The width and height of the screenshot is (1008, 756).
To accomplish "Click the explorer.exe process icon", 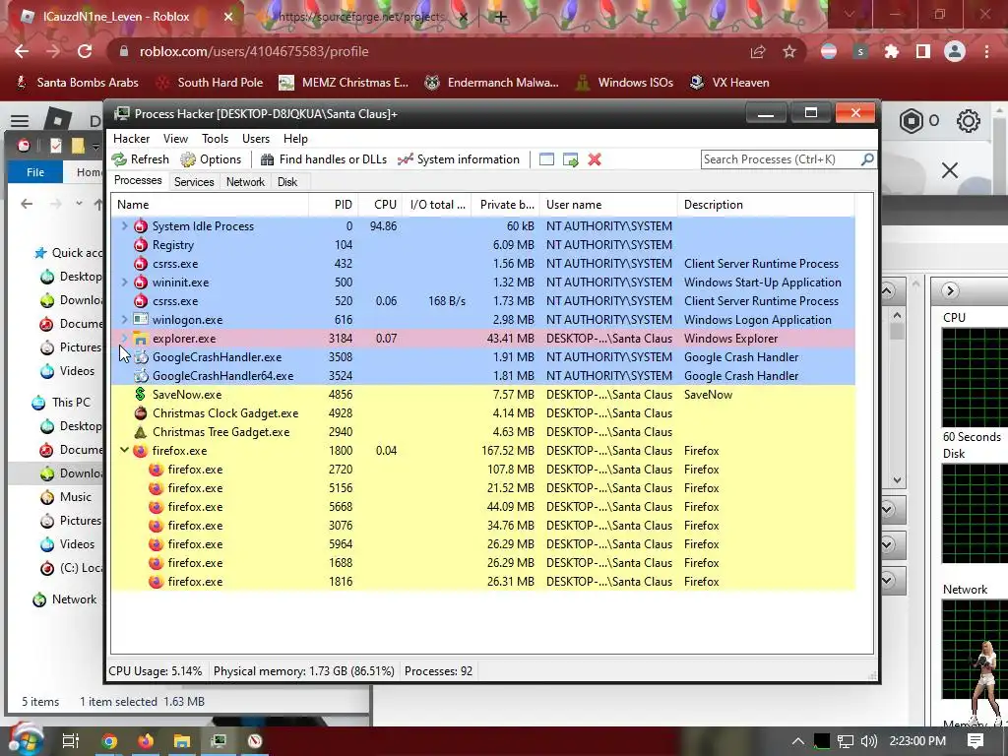I will tap(140, 339).
